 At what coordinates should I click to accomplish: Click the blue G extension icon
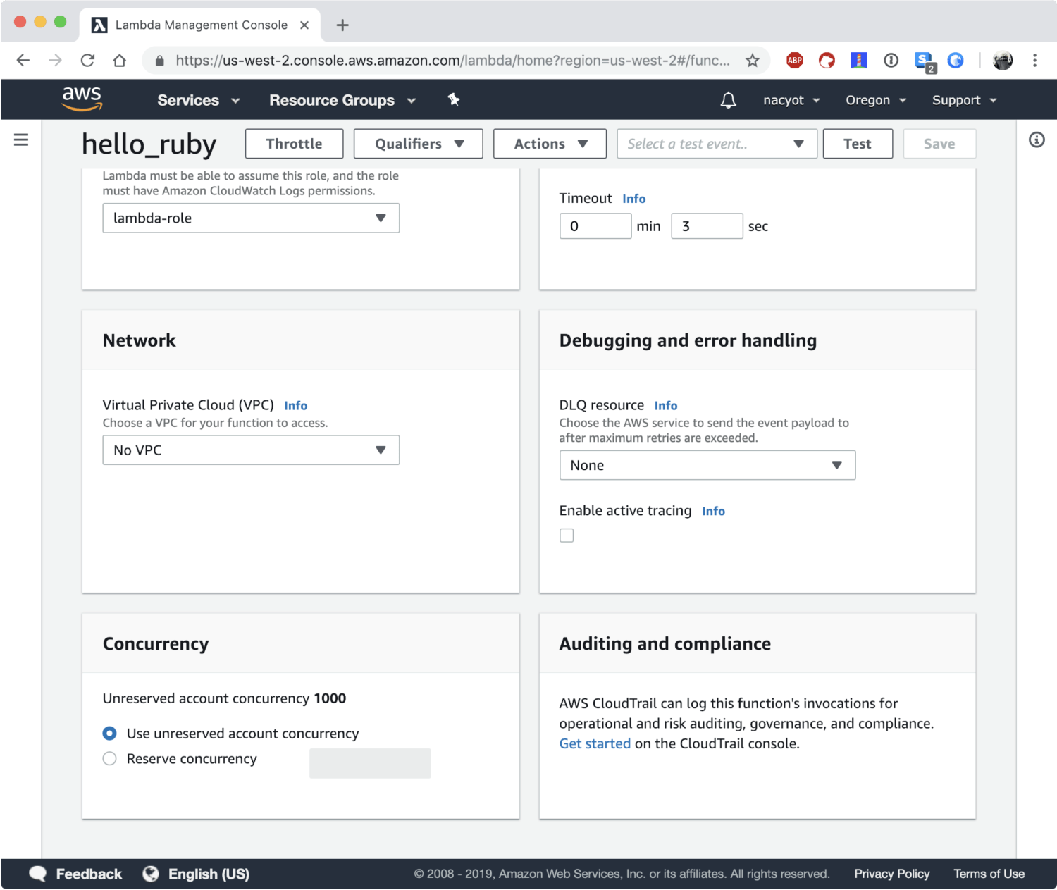(x=956, y=61)
